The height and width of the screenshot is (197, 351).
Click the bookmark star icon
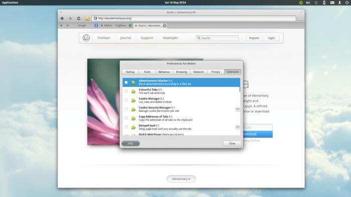click(87, 18)
